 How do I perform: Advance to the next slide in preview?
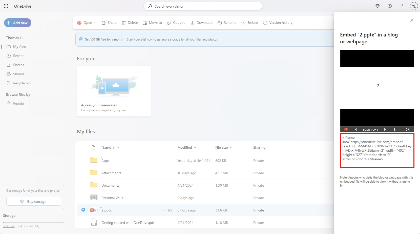385,129
